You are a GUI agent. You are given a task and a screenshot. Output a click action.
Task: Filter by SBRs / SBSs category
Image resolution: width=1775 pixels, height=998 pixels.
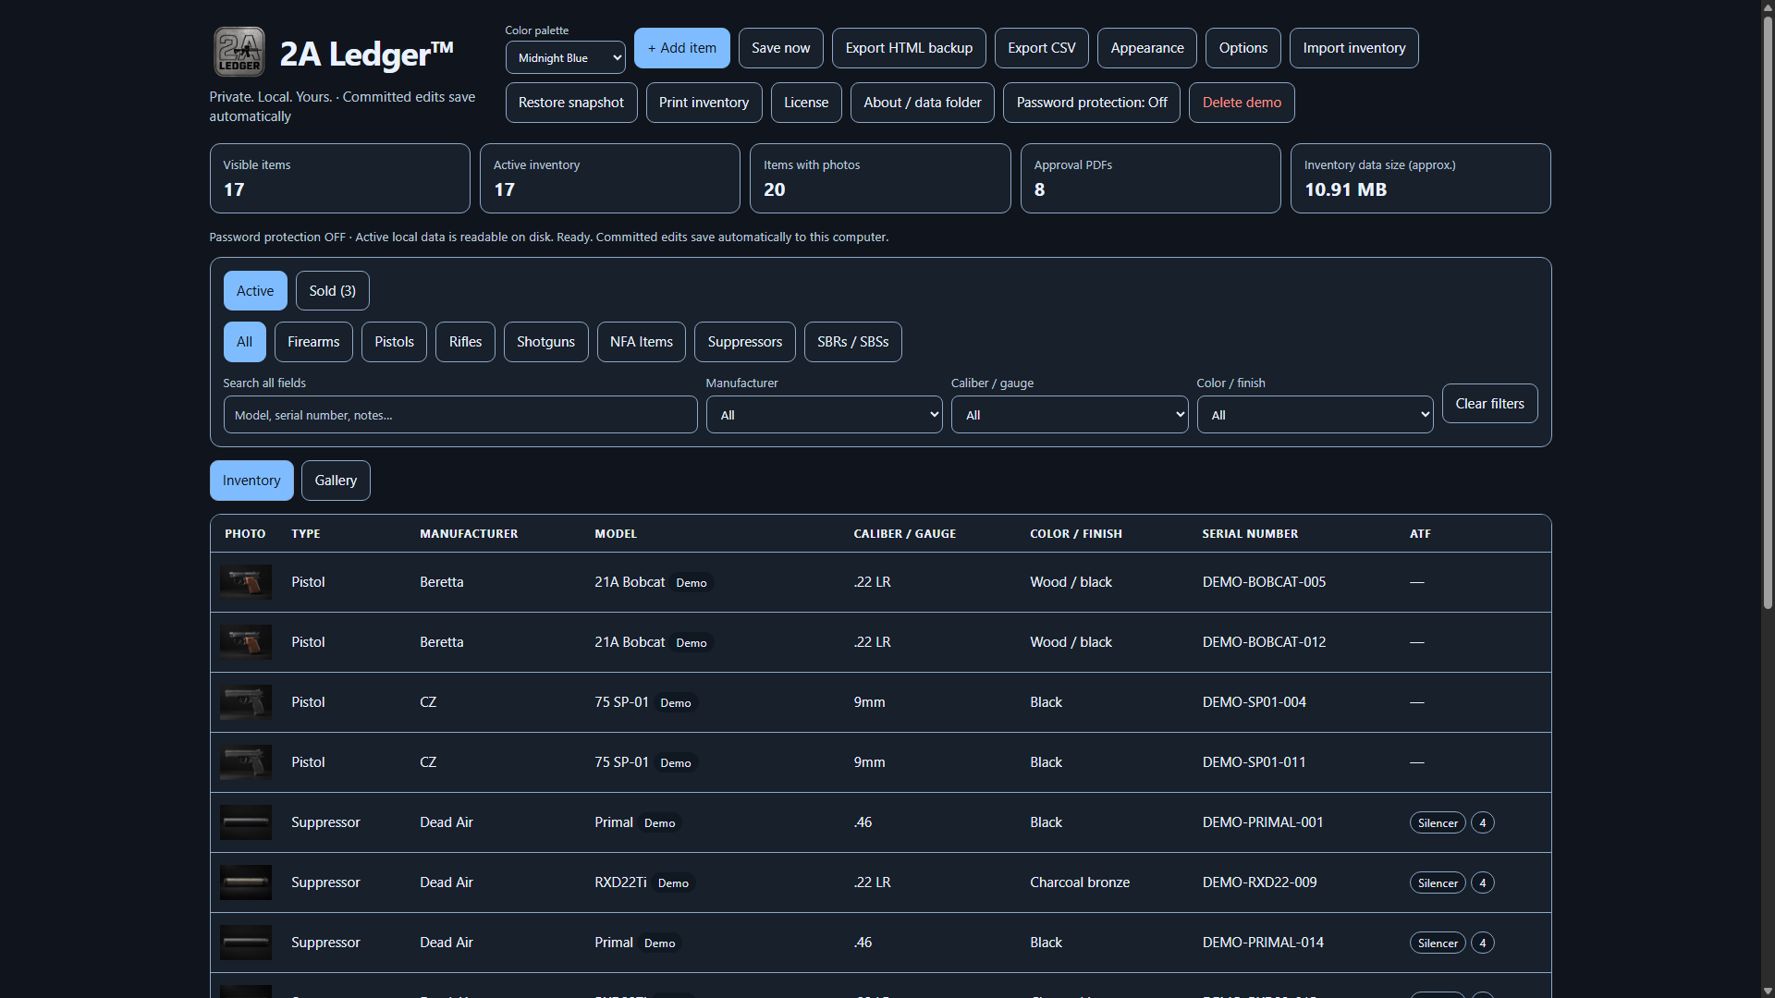point(853,342)
